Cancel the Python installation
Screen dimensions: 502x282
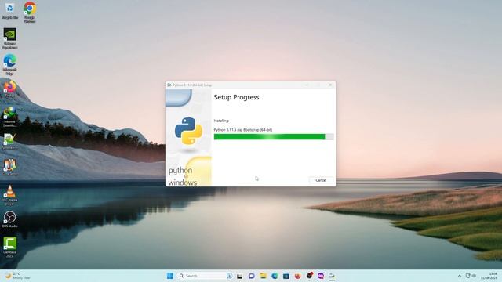[x=321, y=180]
